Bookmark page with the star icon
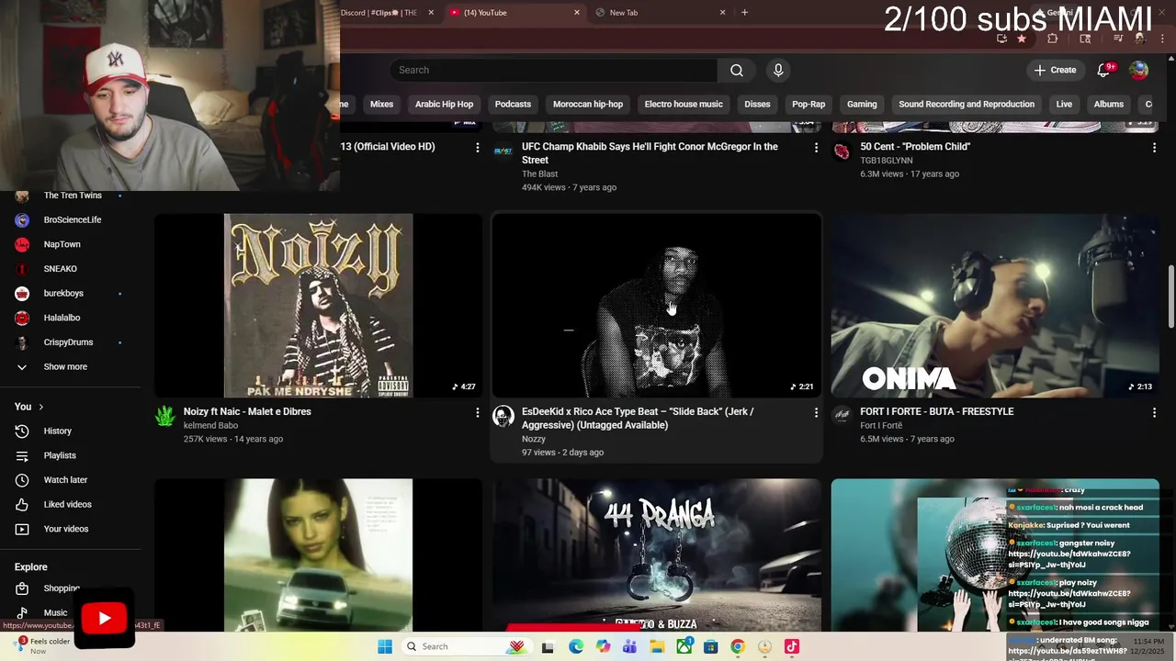Viewport: 1176px width, 661px height. click(1021, 39)
